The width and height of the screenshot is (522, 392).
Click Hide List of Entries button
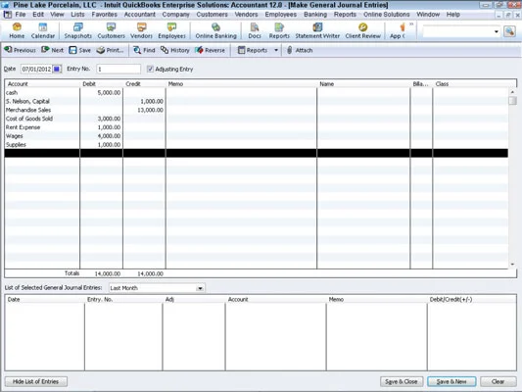tap(36, 381)
